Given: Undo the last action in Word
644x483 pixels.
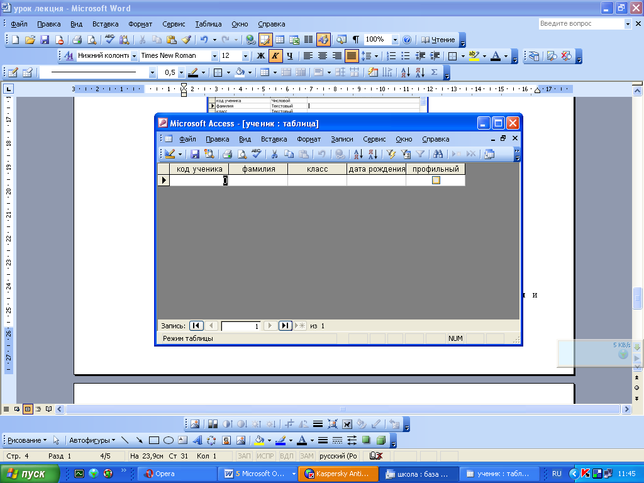Looking at the screenshot, I should 204,40.
